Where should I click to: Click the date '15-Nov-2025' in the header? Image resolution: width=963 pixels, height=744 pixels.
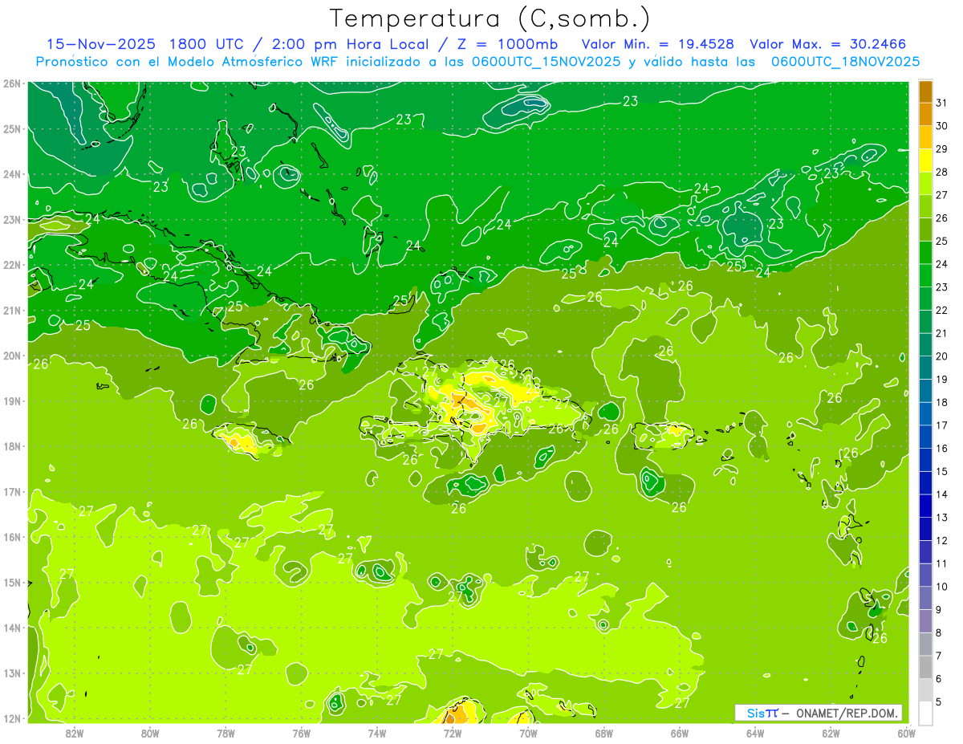click(100, 44)
